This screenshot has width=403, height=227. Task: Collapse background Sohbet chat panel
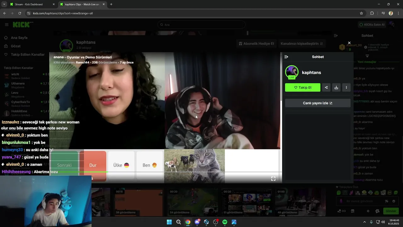click(336, 36)
